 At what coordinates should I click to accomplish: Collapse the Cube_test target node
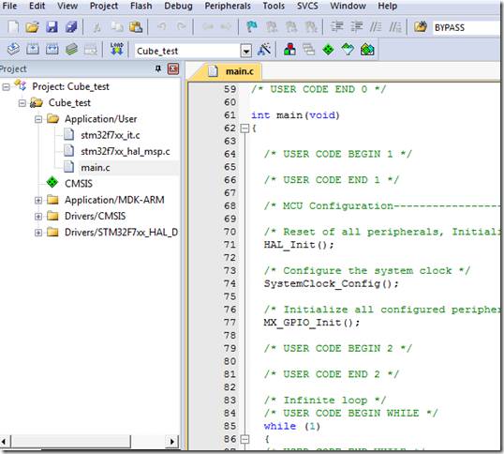(x=22, y=103)
